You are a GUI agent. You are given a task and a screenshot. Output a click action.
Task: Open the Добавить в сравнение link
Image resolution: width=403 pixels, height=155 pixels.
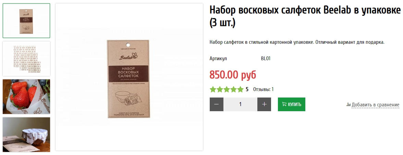click(x=375, y=105)
